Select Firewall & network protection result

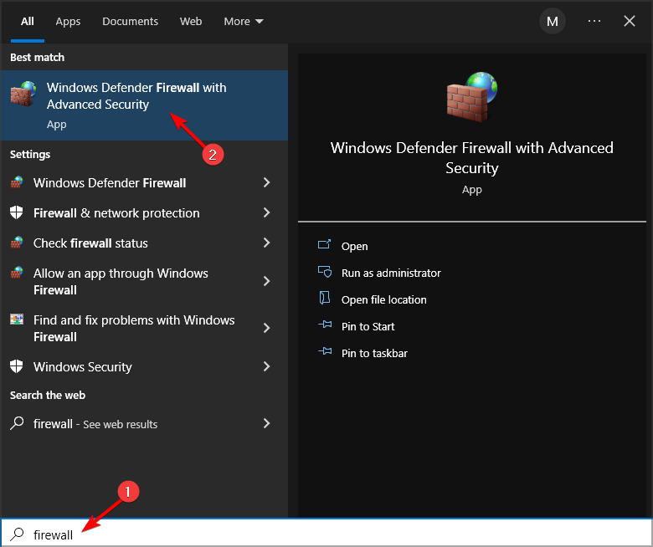[x=144, y=213]
